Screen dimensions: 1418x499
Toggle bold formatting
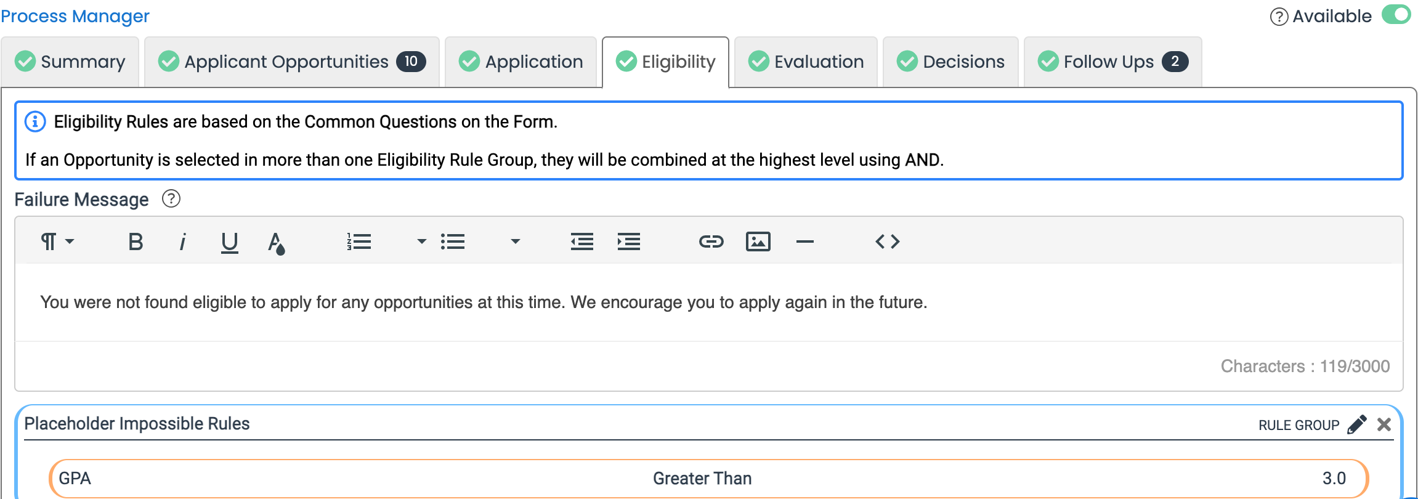[136, 241]
